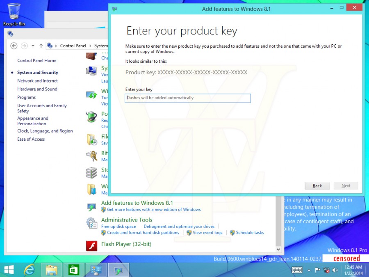Open the Free up disk space link
Screen dimensions: 369x277
(x=118, y=227)
